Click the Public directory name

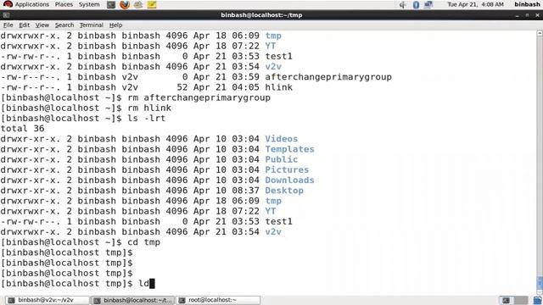pos(281,160)
